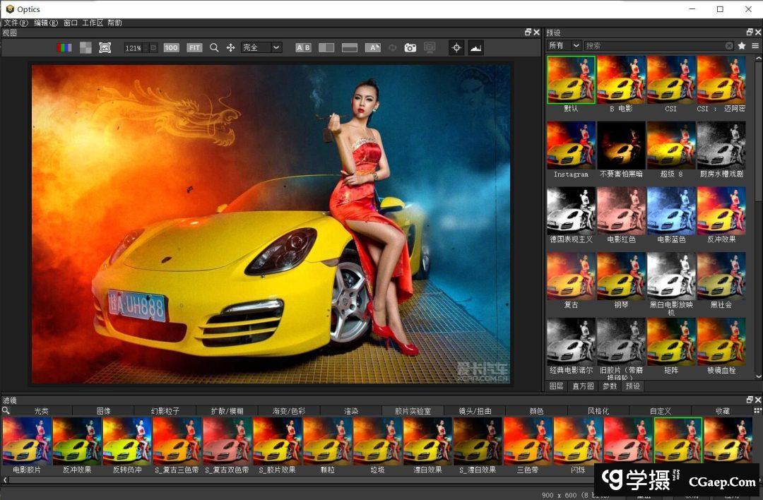Switch to the 直方图 tab

point(583,386)
